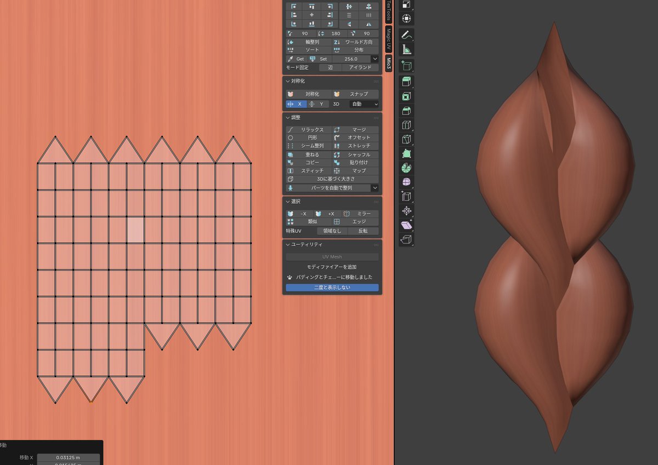
Task: Click the 軸整列 button
Action: point(308,42)
